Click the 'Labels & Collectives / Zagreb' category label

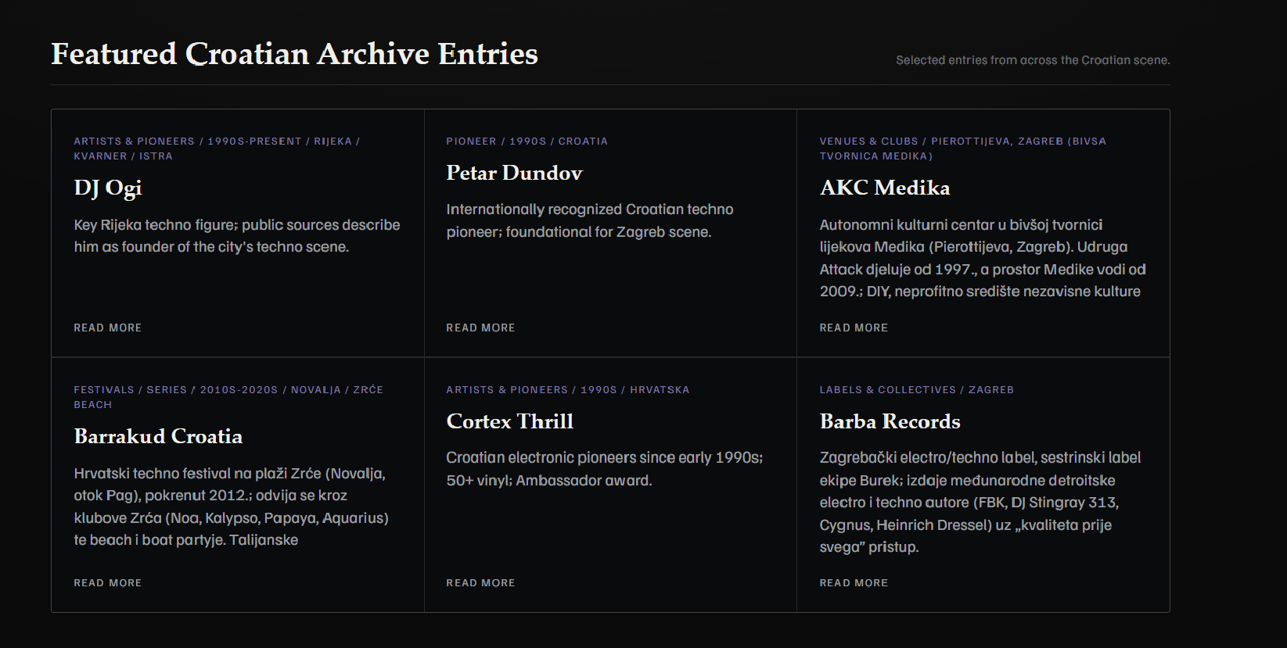coord(916,390)
